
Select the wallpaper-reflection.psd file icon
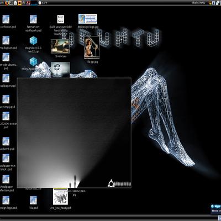[x=6, y=179]
